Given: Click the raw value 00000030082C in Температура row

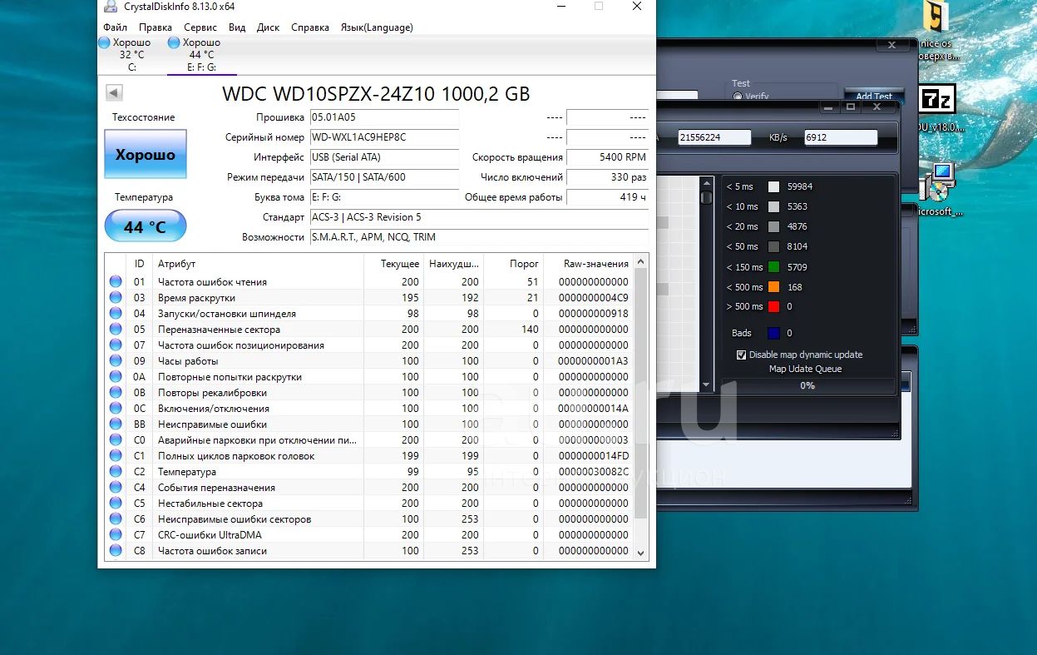Looking at the screenshot, I should [x=593, y=471].
